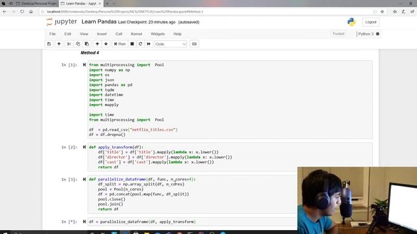The width and height of the screenshot is (417, 234).
Task: Focus the browser address bar
Action: [x=207, y=12]
